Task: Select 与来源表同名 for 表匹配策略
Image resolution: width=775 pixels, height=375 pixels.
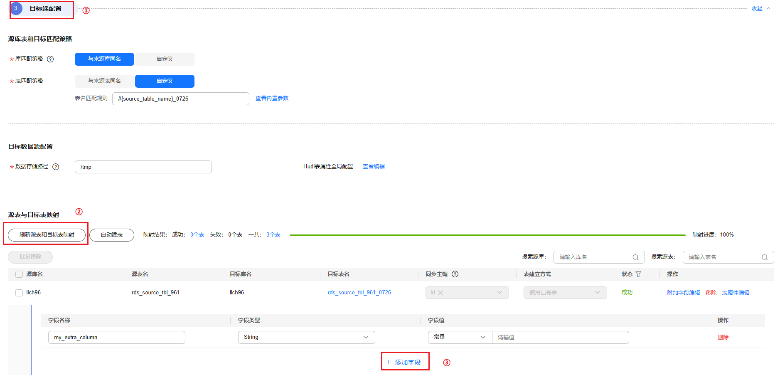Action: point(104,81)
